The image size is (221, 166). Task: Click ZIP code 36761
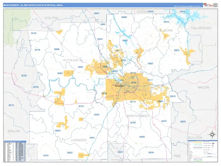click(x=46, y=156)
